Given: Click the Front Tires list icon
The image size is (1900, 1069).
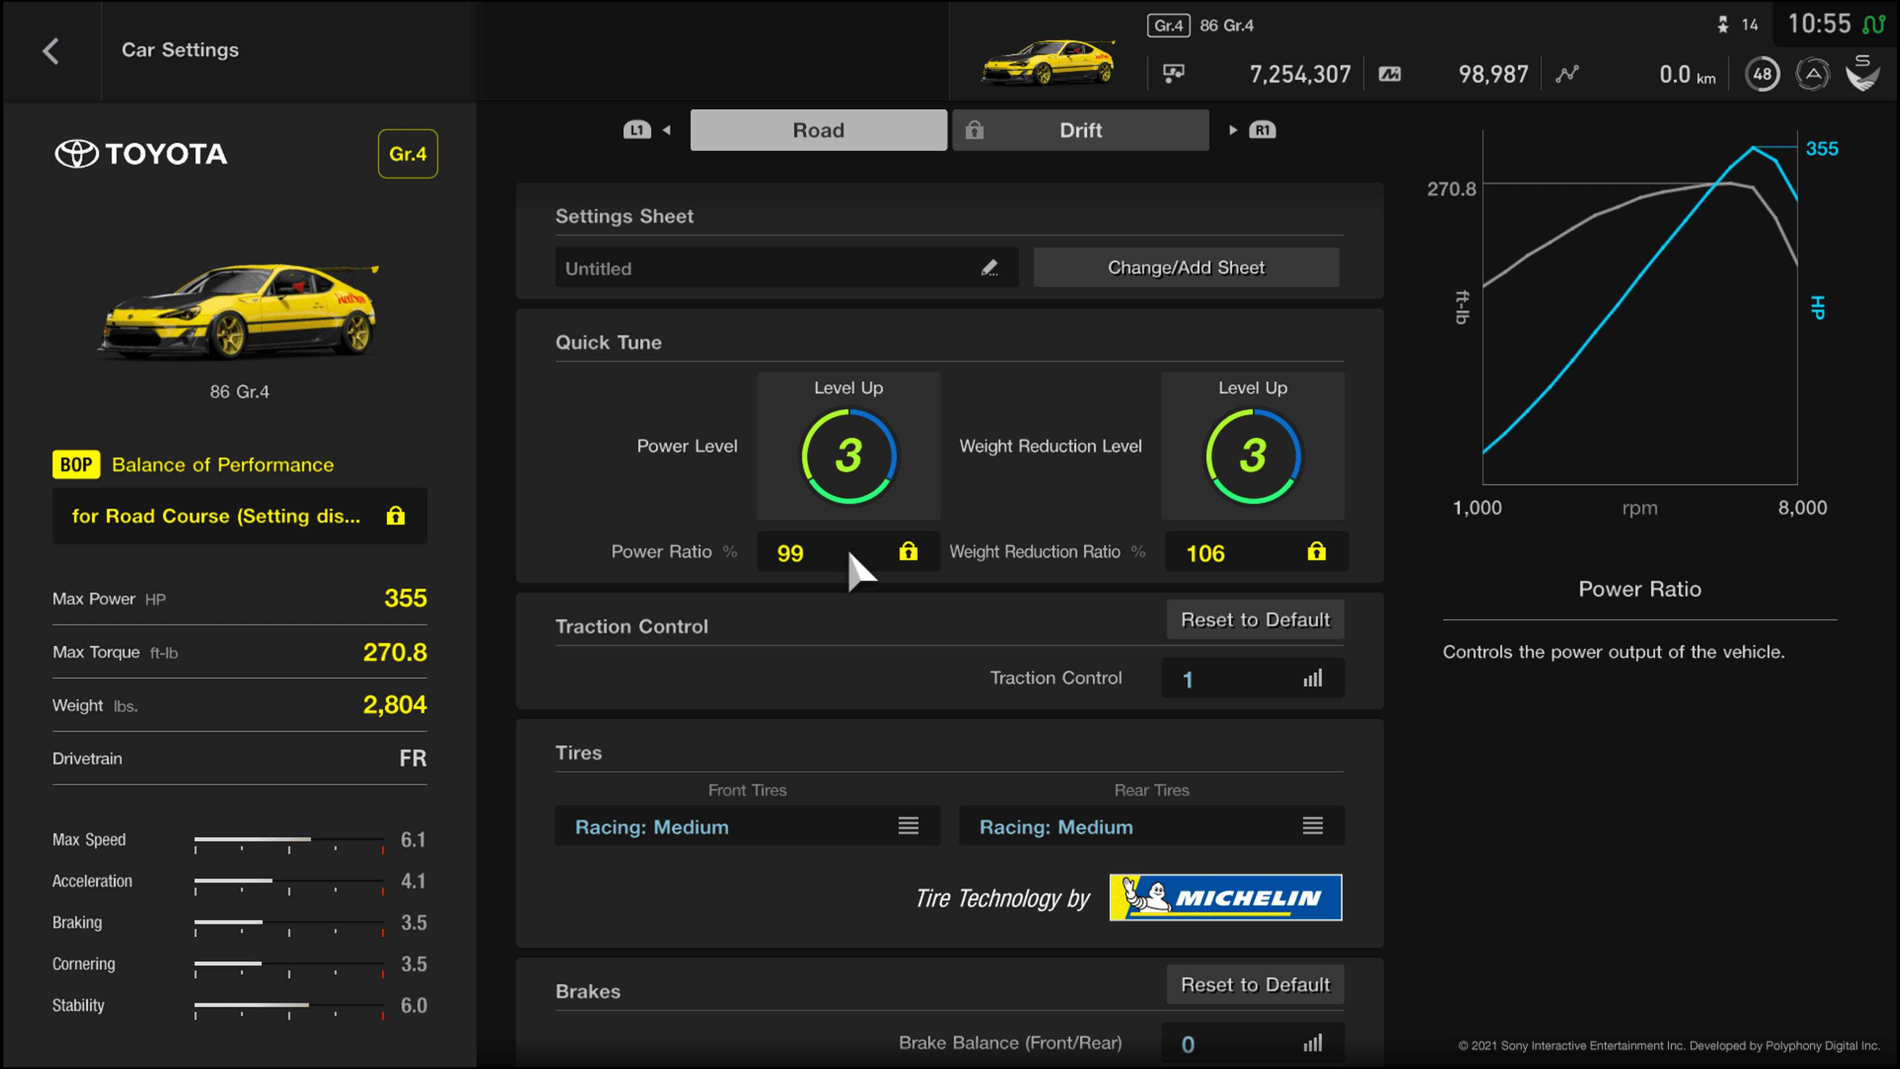Looking at the screenshot, I should [909, 826].
